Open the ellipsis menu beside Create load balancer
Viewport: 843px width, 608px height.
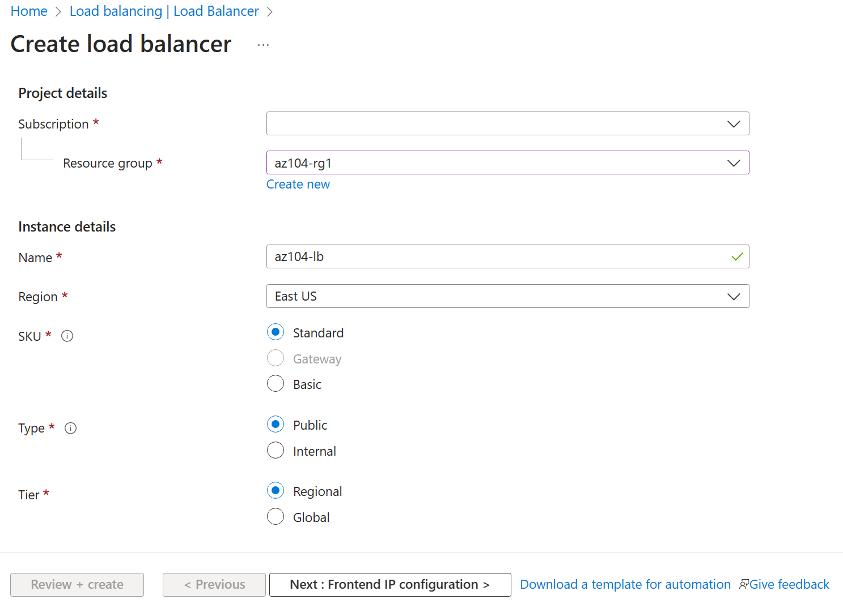coord(263,44)
